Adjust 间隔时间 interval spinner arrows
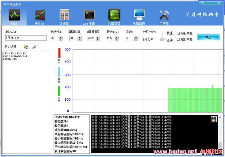The width and height of the screenshot is (225, 157). [x=79, y=38]
